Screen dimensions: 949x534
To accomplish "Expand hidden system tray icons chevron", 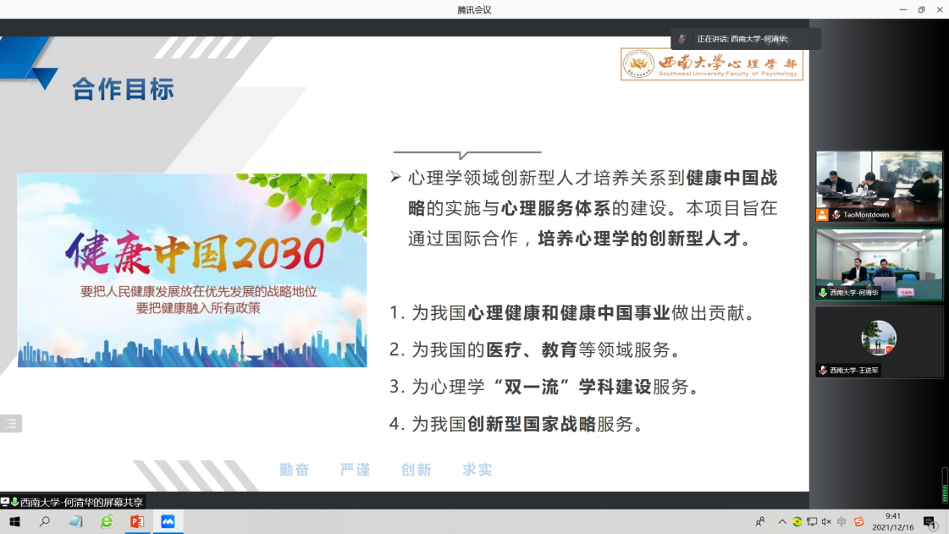I will [x=782, y=522].
